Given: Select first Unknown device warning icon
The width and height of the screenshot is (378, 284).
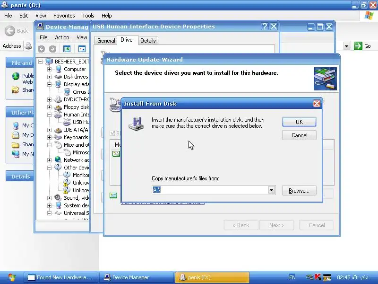Looking at the screenshot, I should (x=67, y=183).
